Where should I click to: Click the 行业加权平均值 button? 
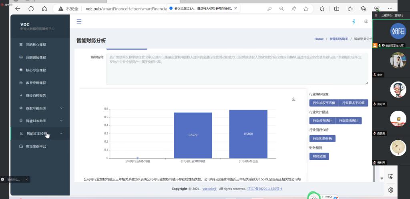(x=324, y=103)
